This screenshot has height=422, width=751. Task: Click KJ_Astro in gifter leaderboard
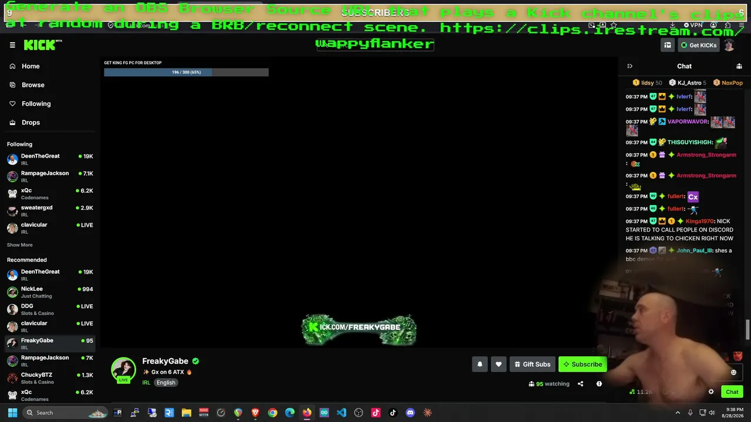click(x=688, y=83)
